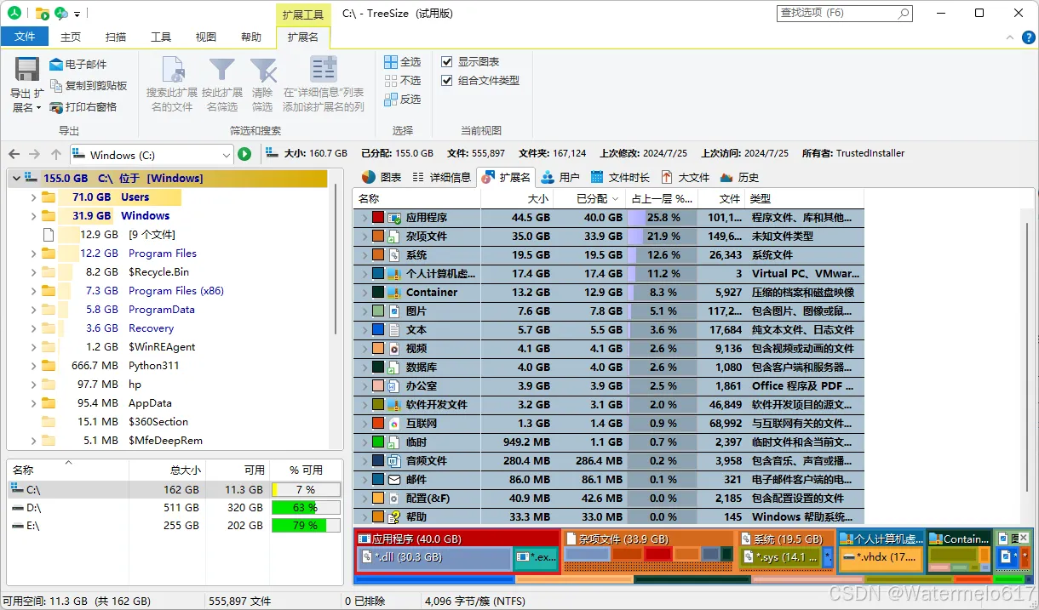
Task: Expand the Program Files node
Action: (x=33, y=254)
